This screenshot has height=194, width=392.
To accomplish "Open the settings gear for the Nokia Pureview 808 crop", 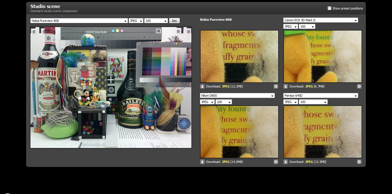I will (x=276, y=86).
